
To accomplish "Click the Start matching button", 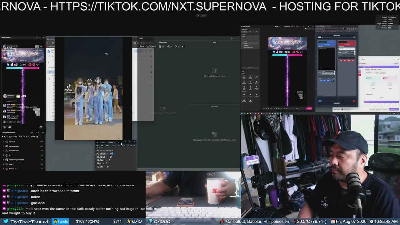I will [394, 109].
